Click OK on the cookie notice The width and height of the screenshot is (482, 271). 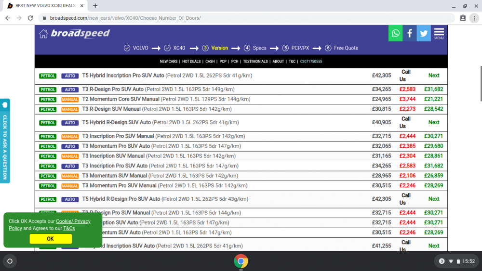click(x=51, y=239)
